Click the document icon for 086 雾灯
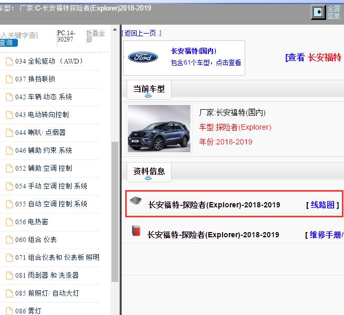Screen dimensions: 344x315 point(9,311)
